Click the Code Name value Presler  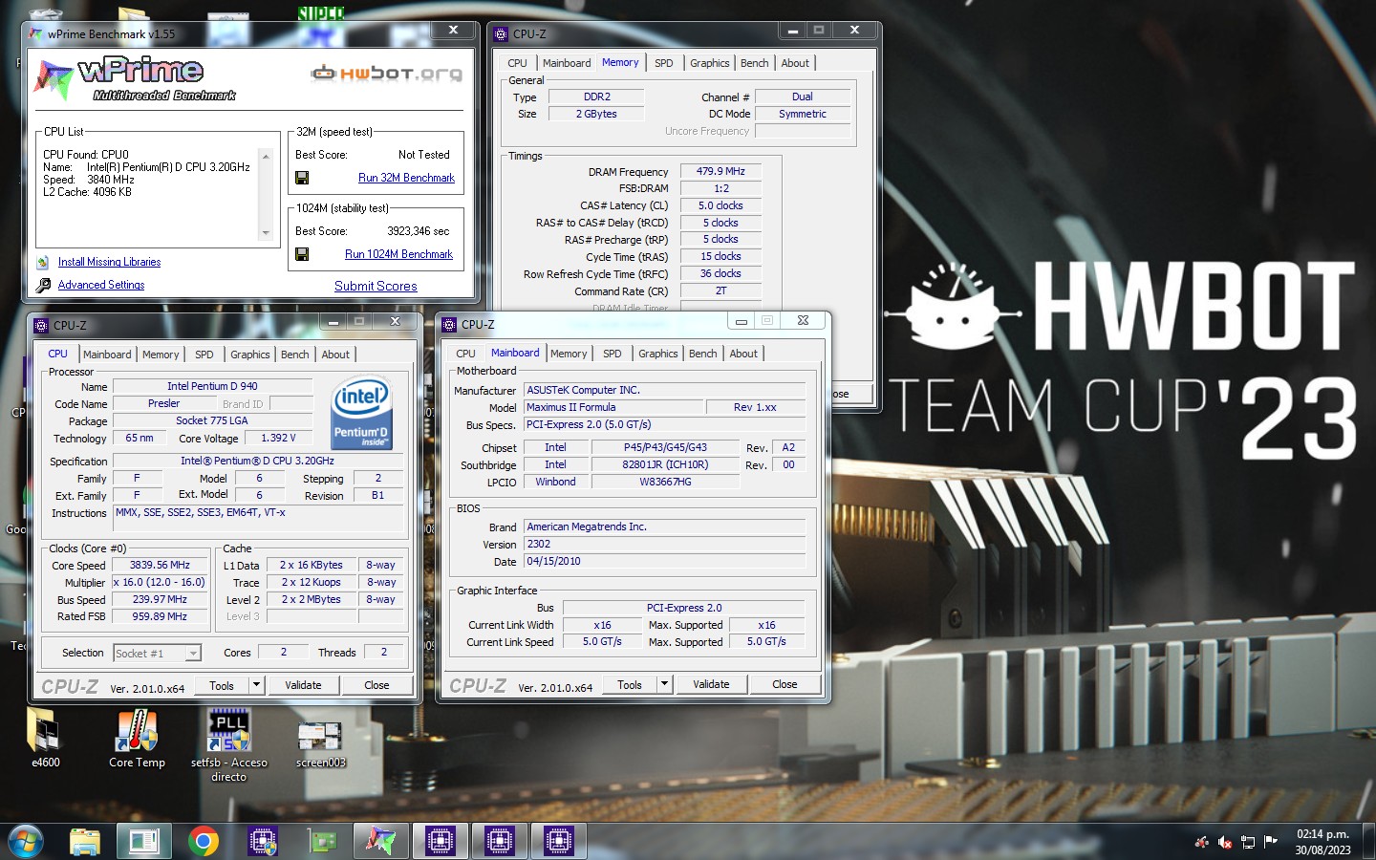point(163,403)
